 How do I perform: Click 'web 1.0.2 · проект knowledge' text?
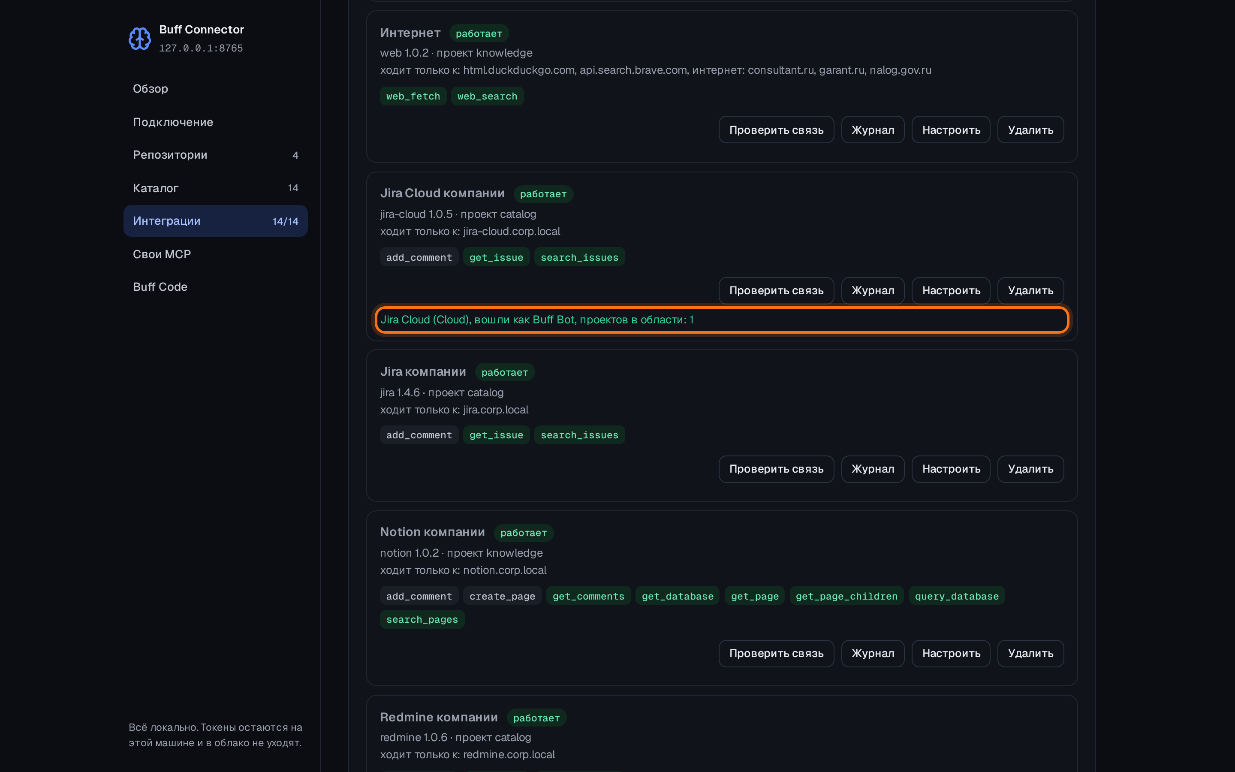coord(456,53)
